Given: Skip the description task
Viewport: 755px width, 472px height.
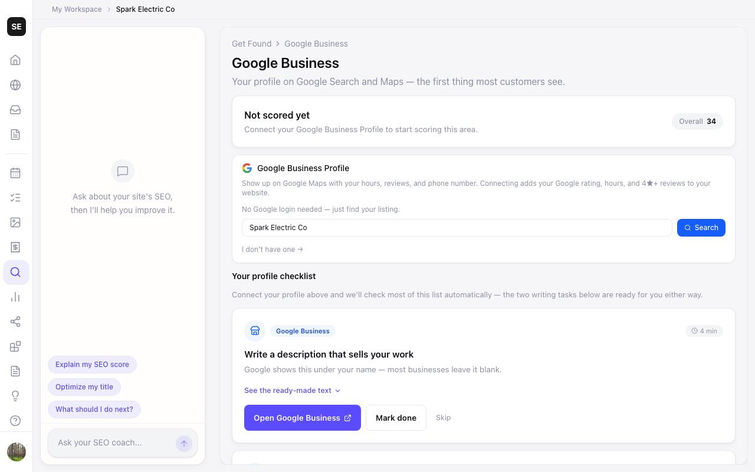Looking at the screenshot, I should [444, 418].
